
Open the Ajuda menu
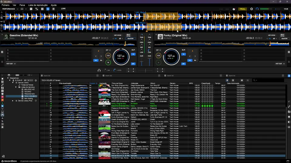coord(54,5)
